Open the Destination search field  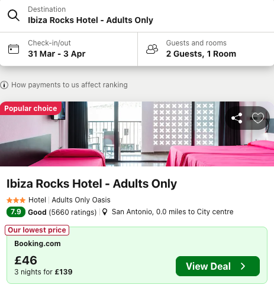[x=137, y=16]
